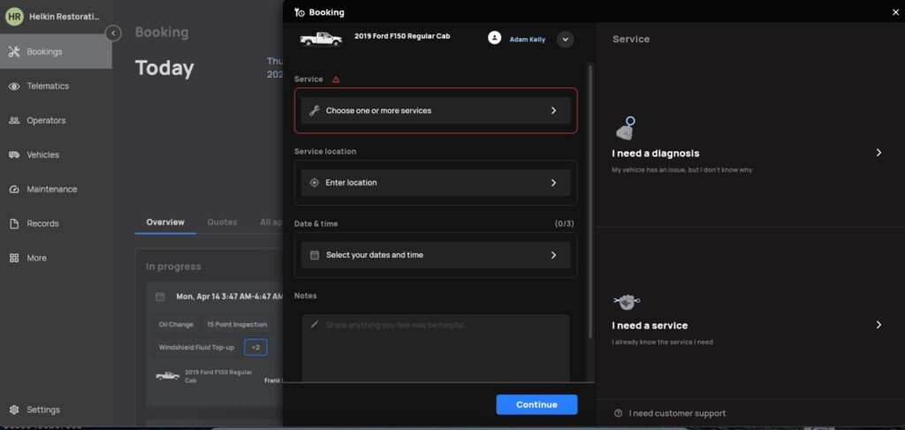Viewport: 905px width, 430px height.
Task: Open the Telematics eye icon
Action: tap(14, 87)
